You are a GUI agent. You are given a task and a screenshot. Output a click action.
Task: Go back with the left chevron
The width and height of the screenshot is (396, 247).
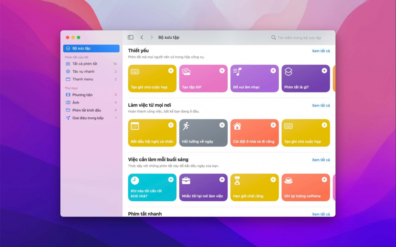142,38
